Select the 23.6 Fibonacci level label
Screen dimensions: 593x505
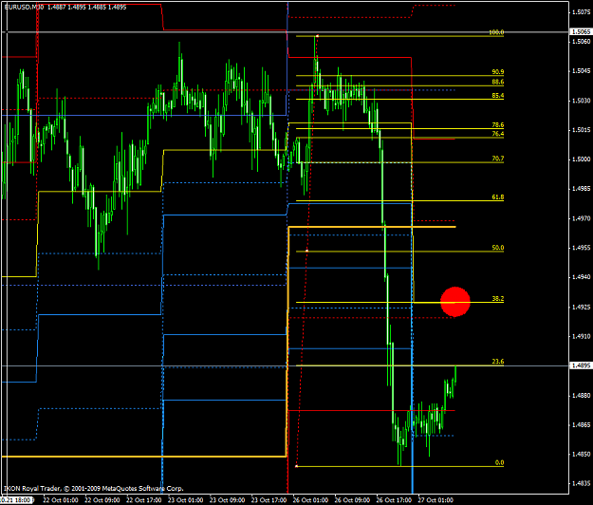[x=498, y=362]
